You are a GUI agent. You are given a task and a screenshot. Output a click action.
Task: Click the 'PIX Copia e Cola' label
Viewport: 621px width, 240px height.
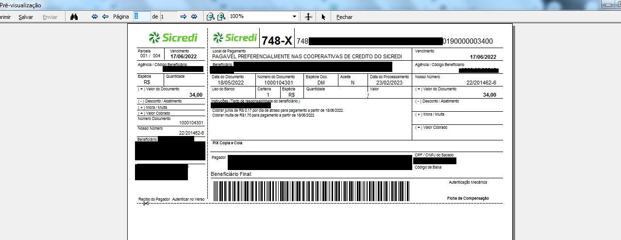pyautogui.click(x=227, y=143)
